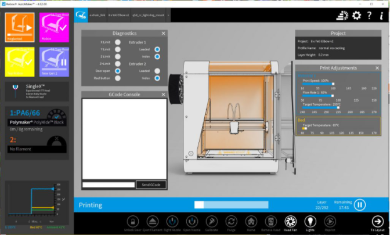Pause the print with the pause button

tap(360, 205)
